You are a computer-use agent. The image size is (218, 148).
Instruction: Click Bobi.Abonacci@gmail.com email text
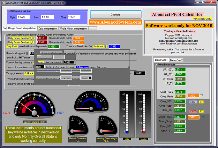coord(178,38)
